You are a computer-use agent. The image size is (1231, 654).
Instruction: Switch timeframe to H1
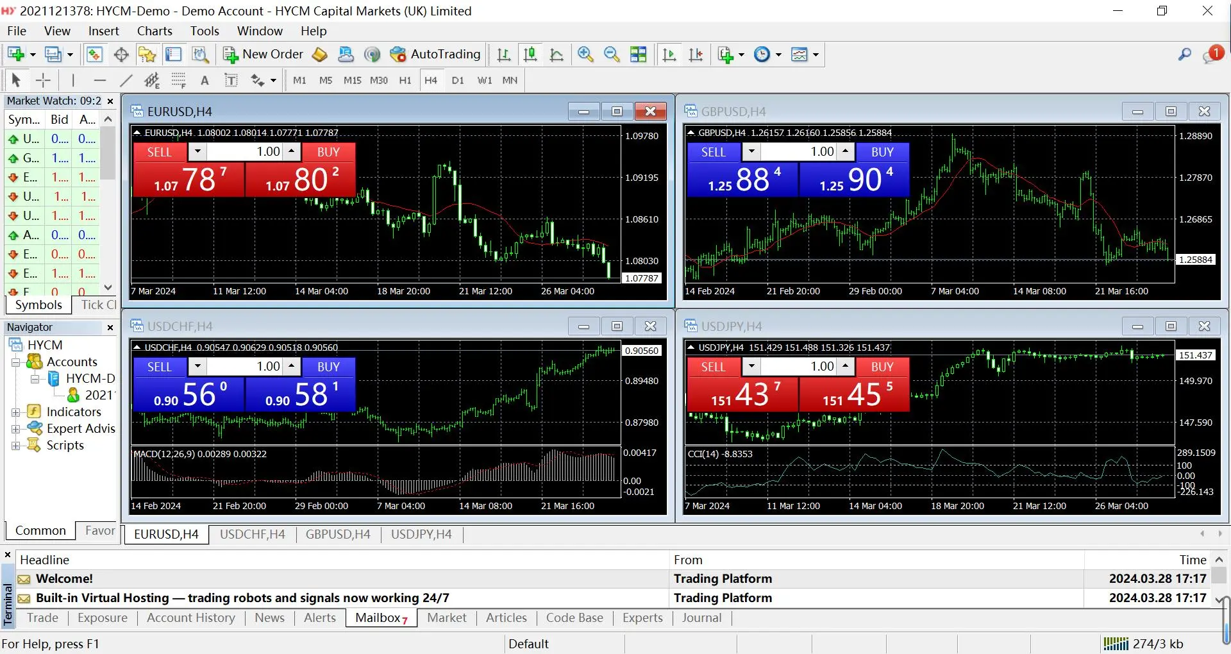[405, 80]
